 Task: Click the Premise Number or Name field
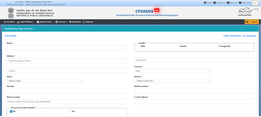pos(67,61)
